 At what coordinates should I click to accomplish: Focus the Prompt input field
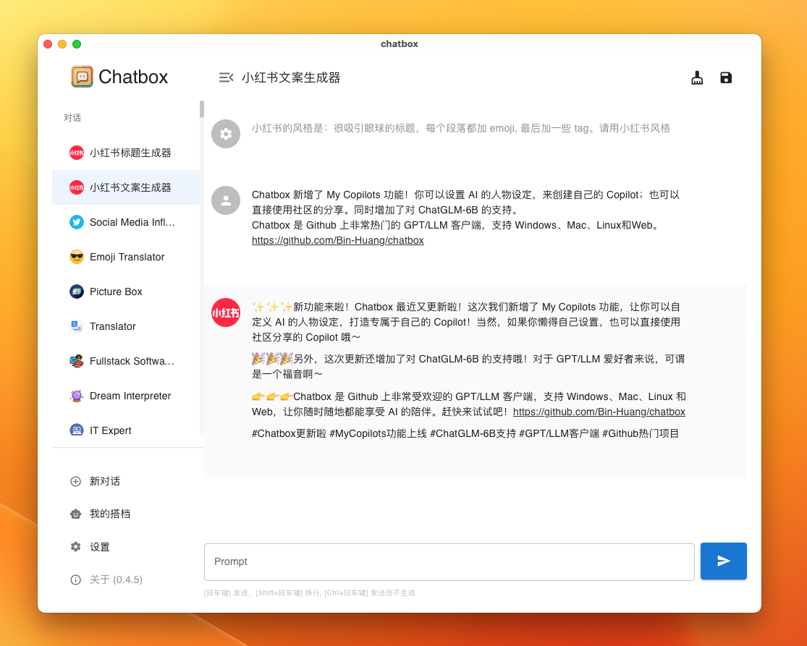click(449, 561)
